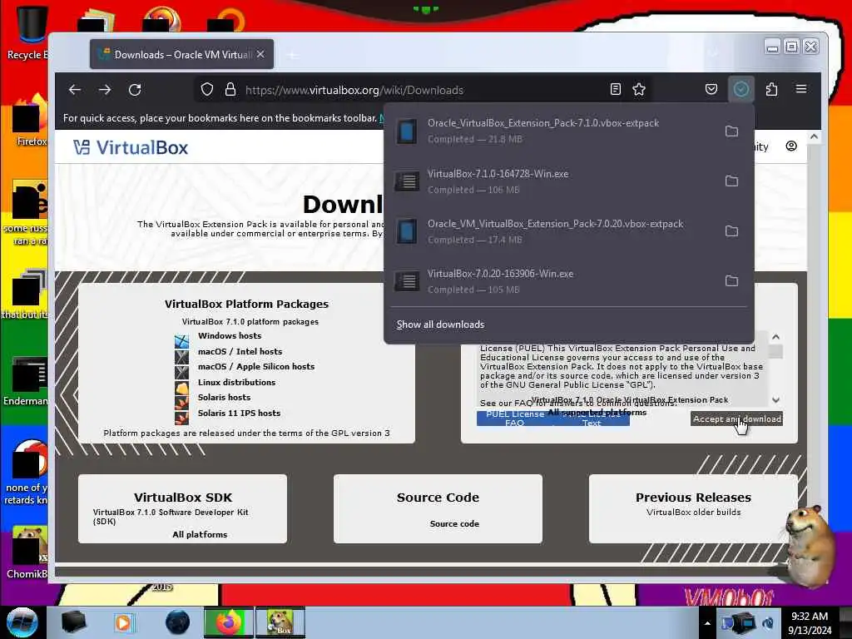Click the taskbar clock showing 9:32 AM
The image size is (852, 639).
pyautogui.click(x=810, y=622)
